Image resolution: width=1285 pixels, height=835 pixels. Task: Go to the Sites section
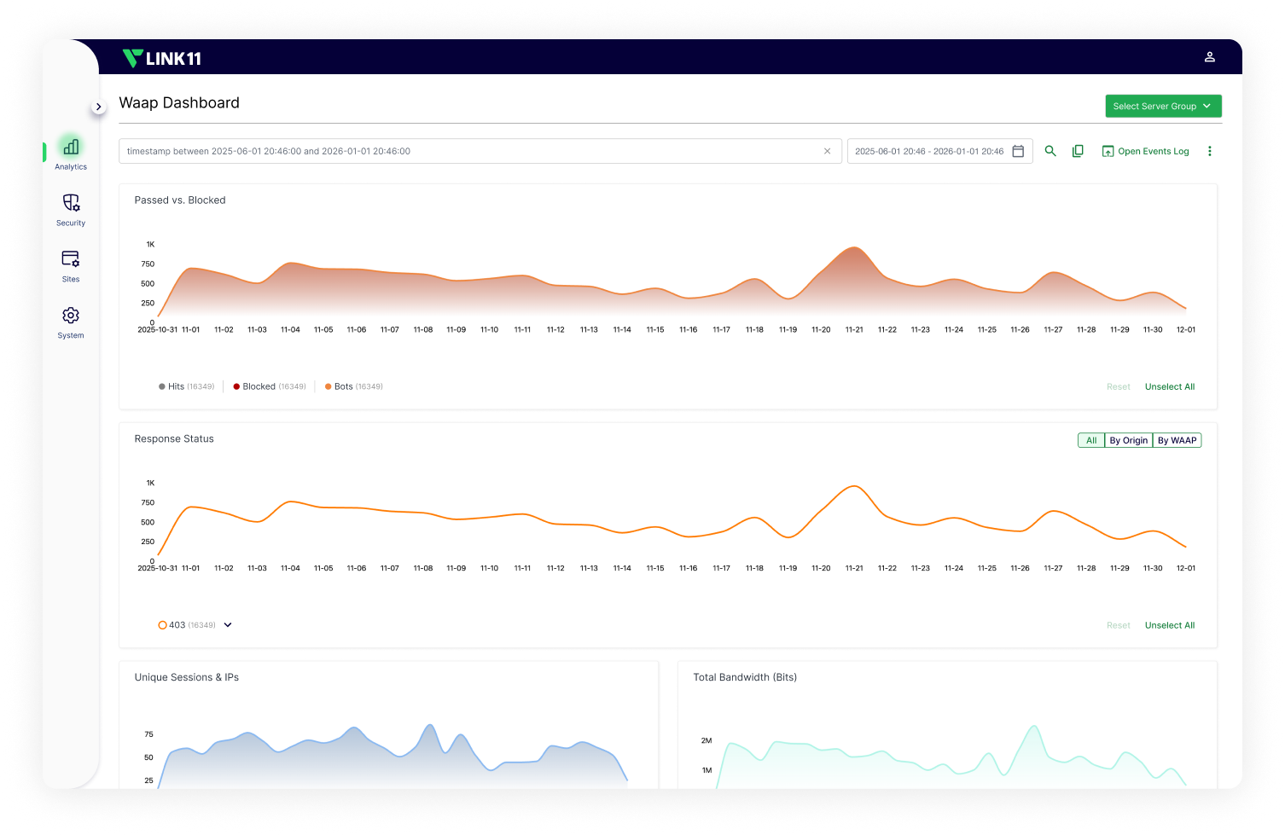71,259
